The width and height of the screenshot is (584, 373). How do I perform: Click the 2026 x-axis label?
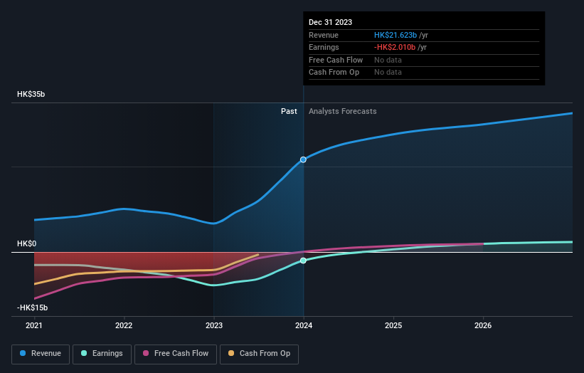(483, 326)
